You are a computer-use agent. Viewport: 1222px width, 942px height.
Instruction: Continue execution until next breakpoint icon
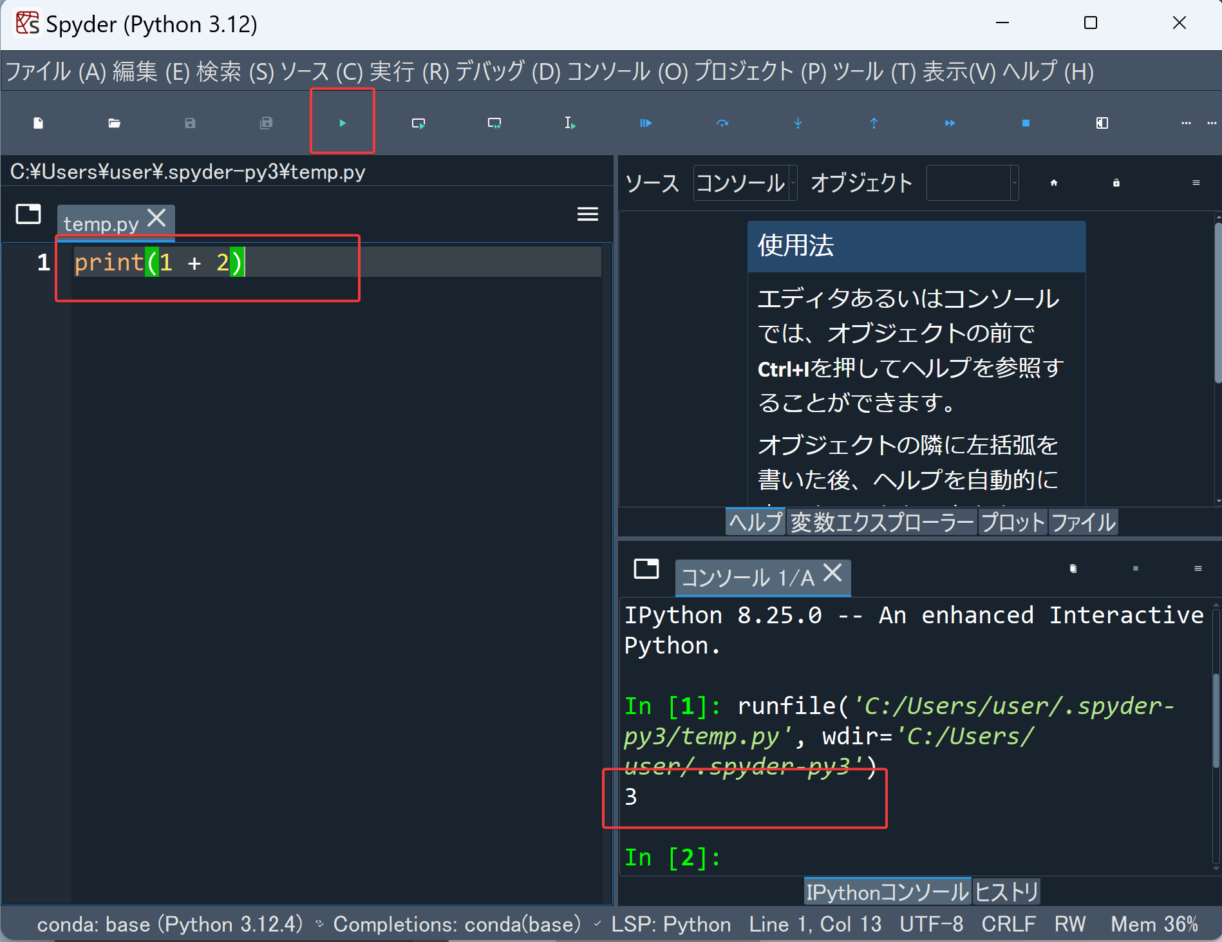click(950, 123)
